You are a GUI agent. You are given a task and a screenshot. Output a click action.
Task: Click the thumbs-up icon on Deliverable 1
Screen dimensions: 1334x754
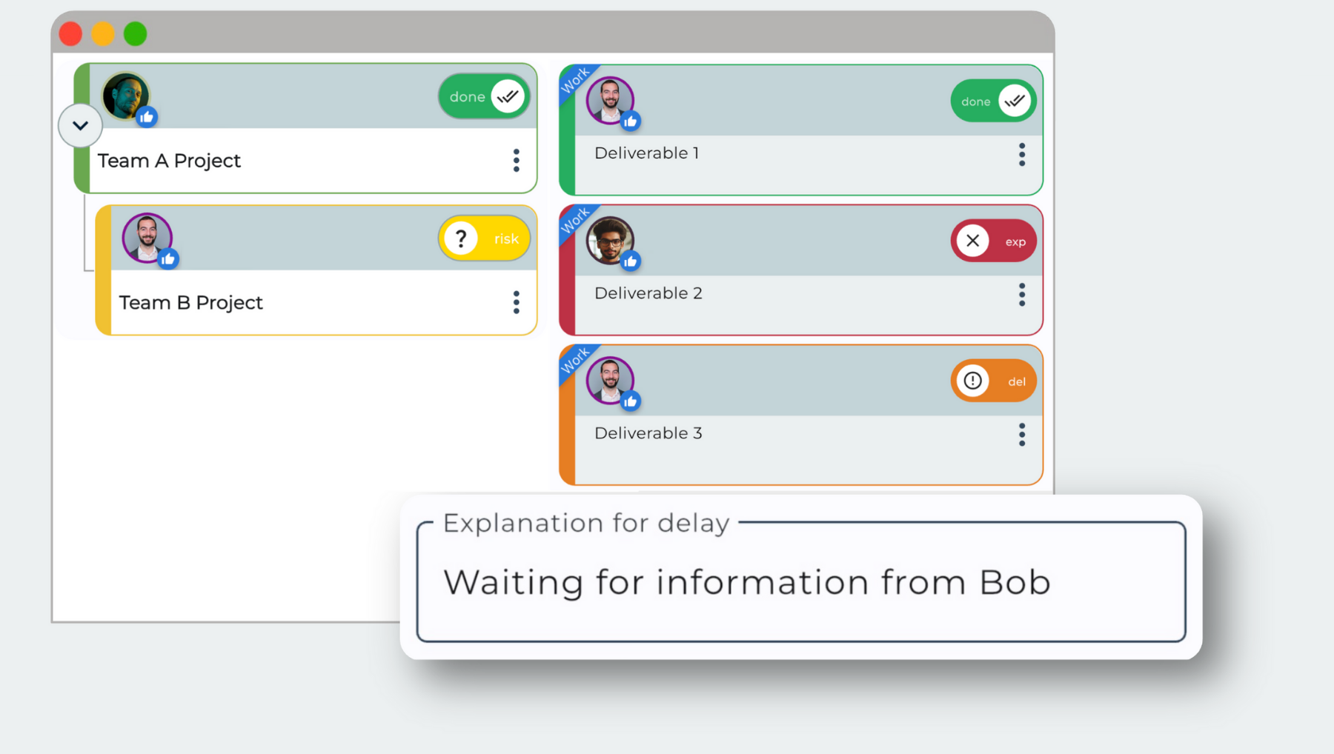629,121
